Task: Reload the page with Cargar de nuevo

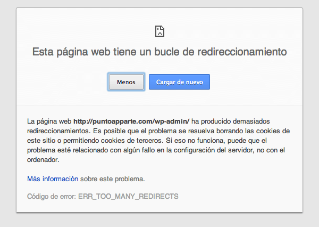Action: coord(179,82)
